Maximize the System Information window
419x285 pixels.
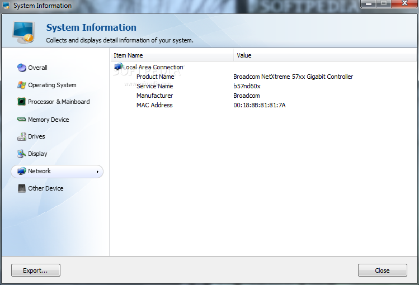tap(384, 3)
